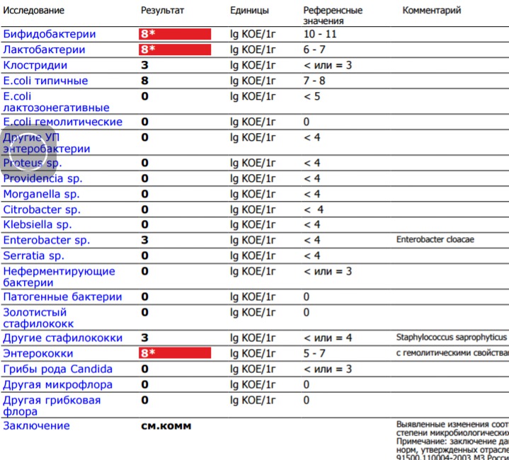Screen dimensions: 509x460
Task: Select Enterobacter sp. result value 3
Action: (x=145, y=240)
